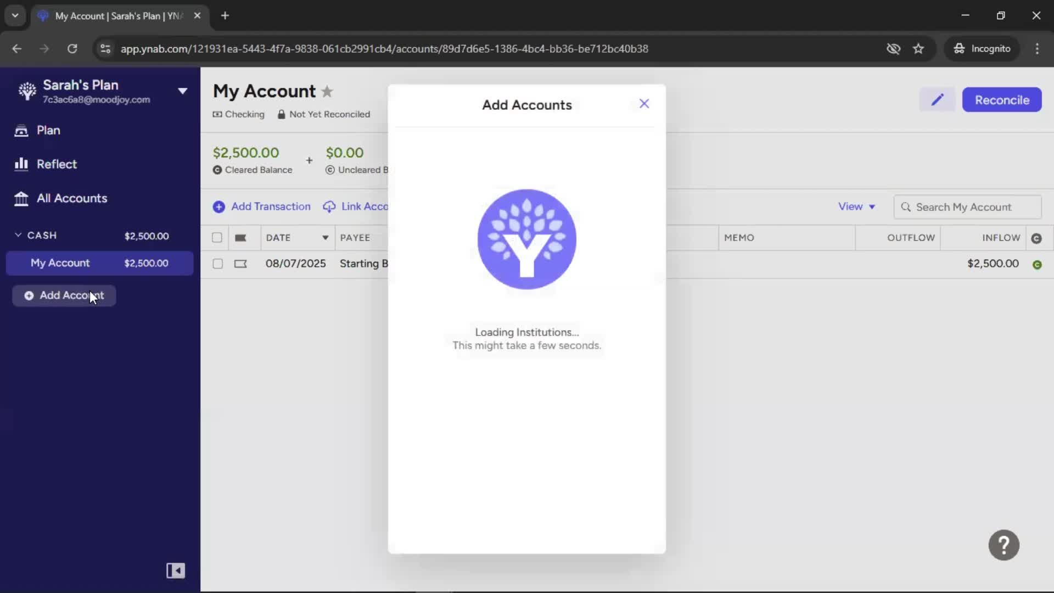Screen dimensions: 1054x593
Task: Click the 08/07/2025 date cell
Action: coord(296,264)
